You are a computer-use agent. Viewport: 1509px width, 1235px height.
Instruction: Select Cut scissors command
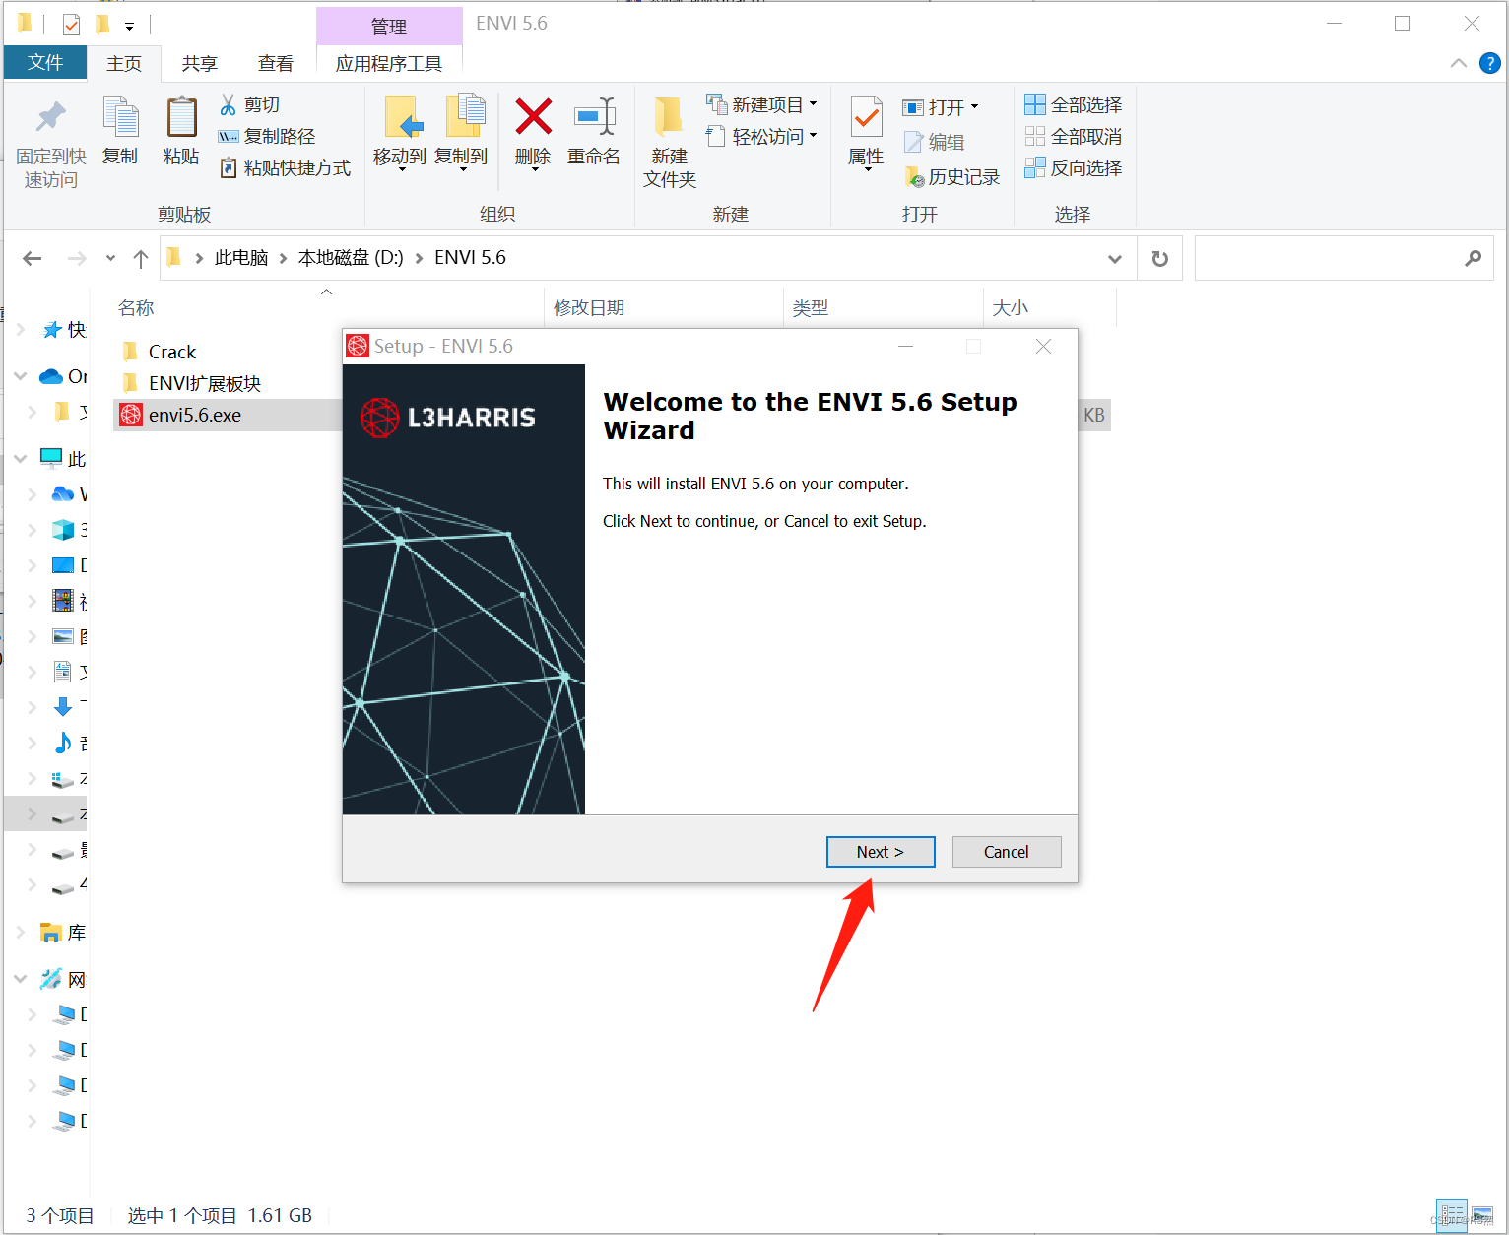(x=250, y=104)
